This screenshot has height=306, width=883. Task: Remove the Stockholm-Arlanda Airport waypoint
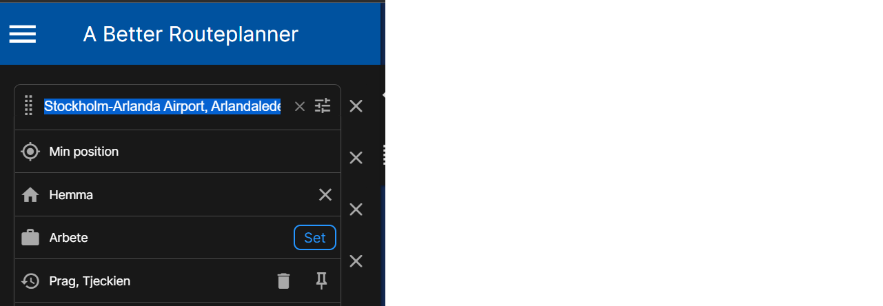356,106
